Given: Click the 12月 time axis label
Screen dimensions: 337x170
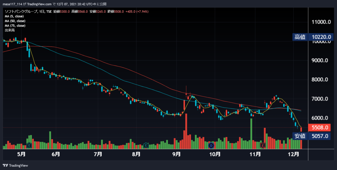Looking at the screenshot, I should [x=293, y=154].
